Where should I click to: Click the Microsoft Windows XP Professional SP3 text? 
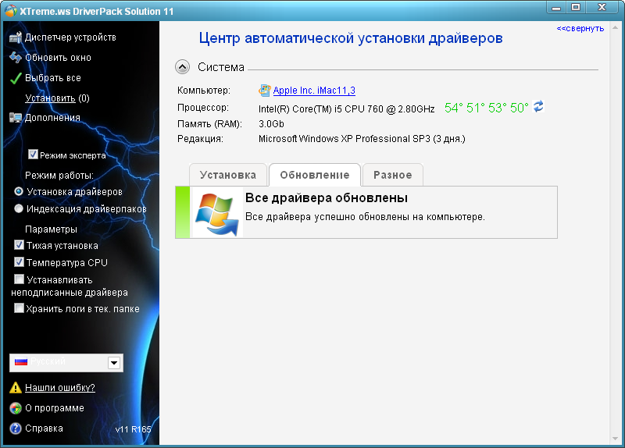(362, 139)
